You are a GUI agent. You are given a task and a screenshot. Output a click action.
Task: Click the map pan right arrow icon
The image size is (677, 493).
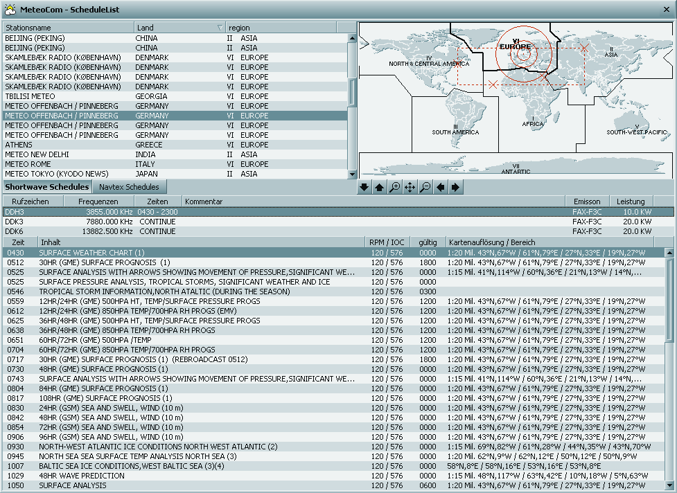[455, 188]
